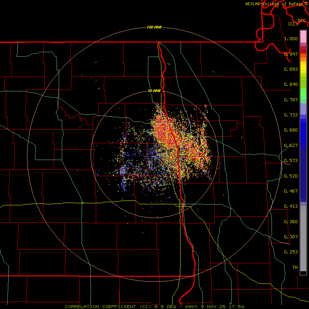Click the 0.307 scale value
309x309 pixels.
click(291, 237)
